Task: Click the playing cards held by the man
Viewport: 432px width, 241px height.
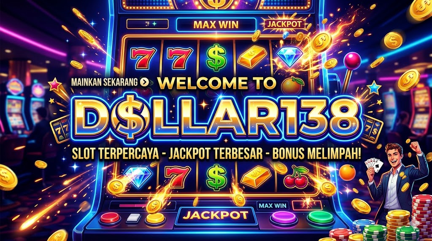Action: [x=374, y=165]
